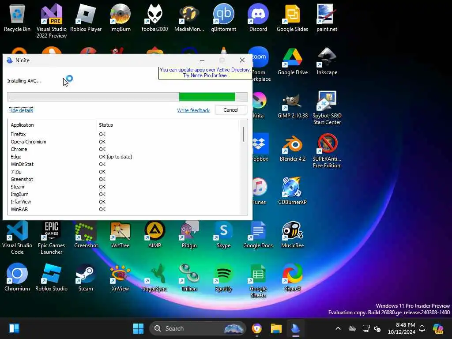Select the GIMP 2.10.38 desktop icon
The image size is (452, 339).
293,104
